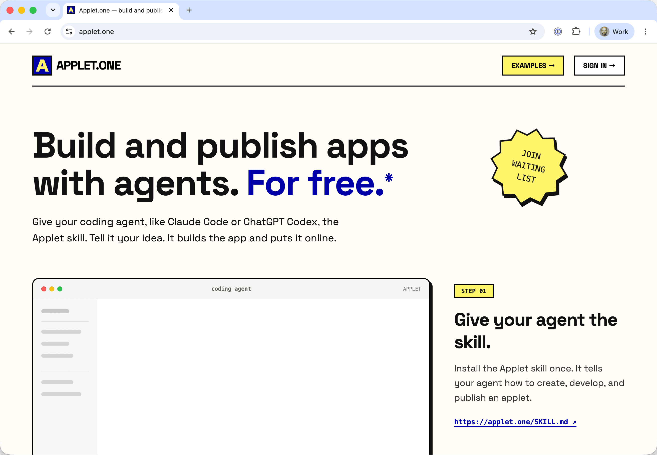
Task: Click the APPLET label in mock window
Action: click(x=412, y=289)
